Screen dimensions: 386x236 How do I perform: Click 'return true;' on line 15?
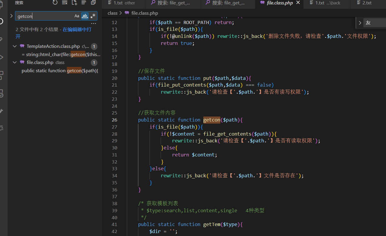click(178, 43)
